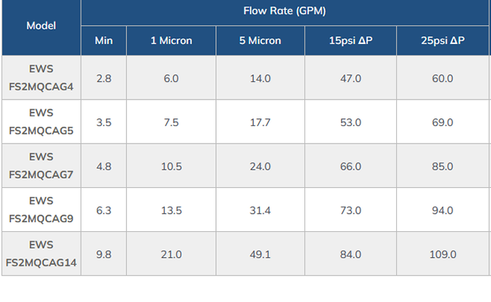The width and height of the screenshot is (491, 302).
Task: Select the EWS FS2MQCAG14 model cell
Action: coord(41,254)
